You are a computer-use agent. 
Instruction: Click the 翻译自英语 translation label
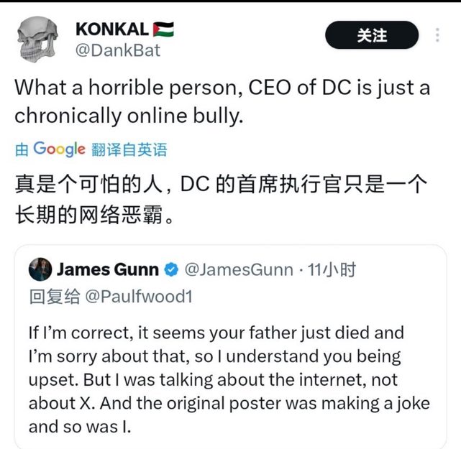coord(129,149)
